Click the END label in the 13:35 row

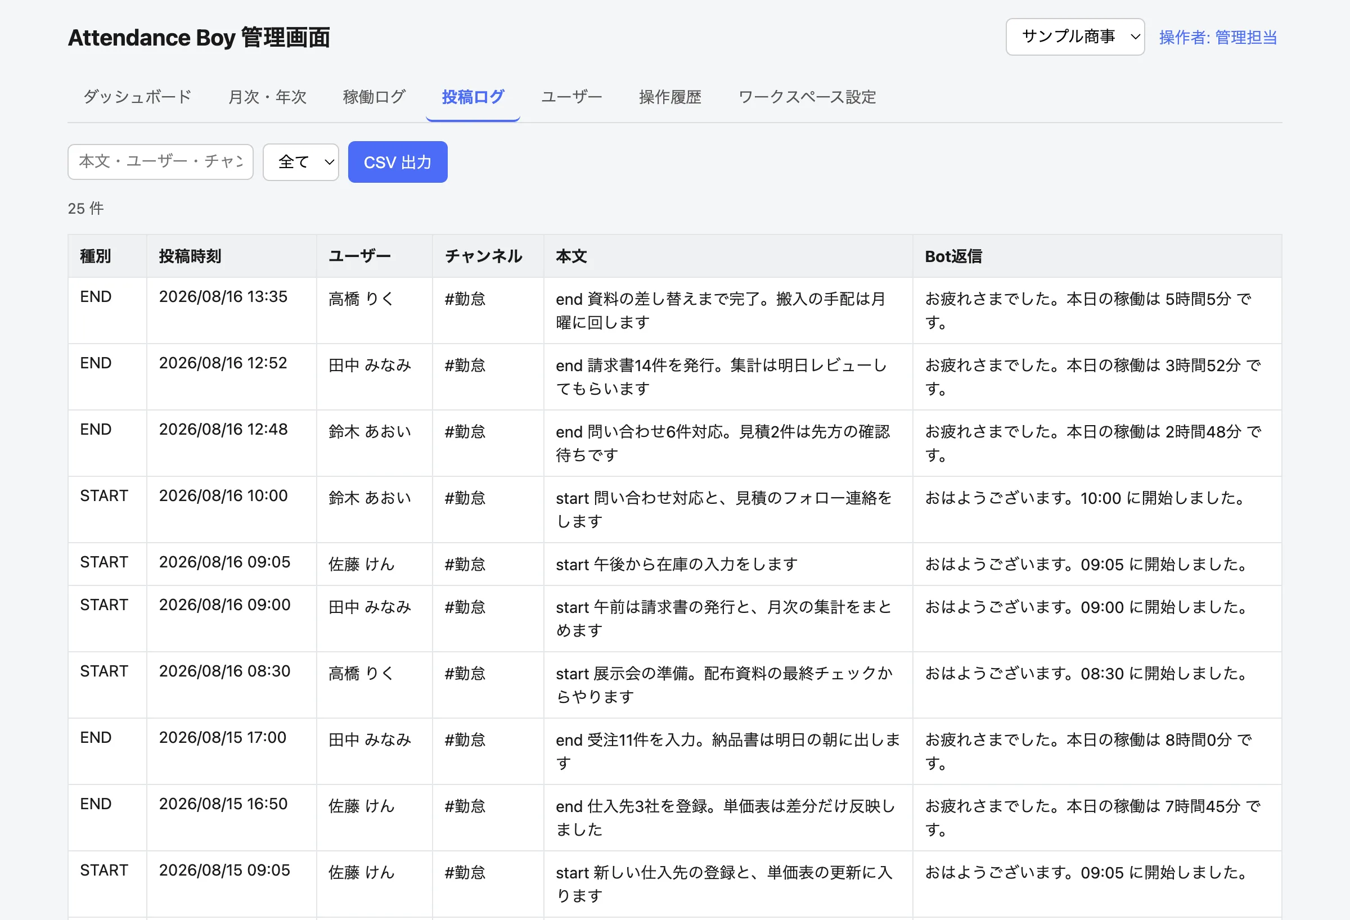point(96,297)
